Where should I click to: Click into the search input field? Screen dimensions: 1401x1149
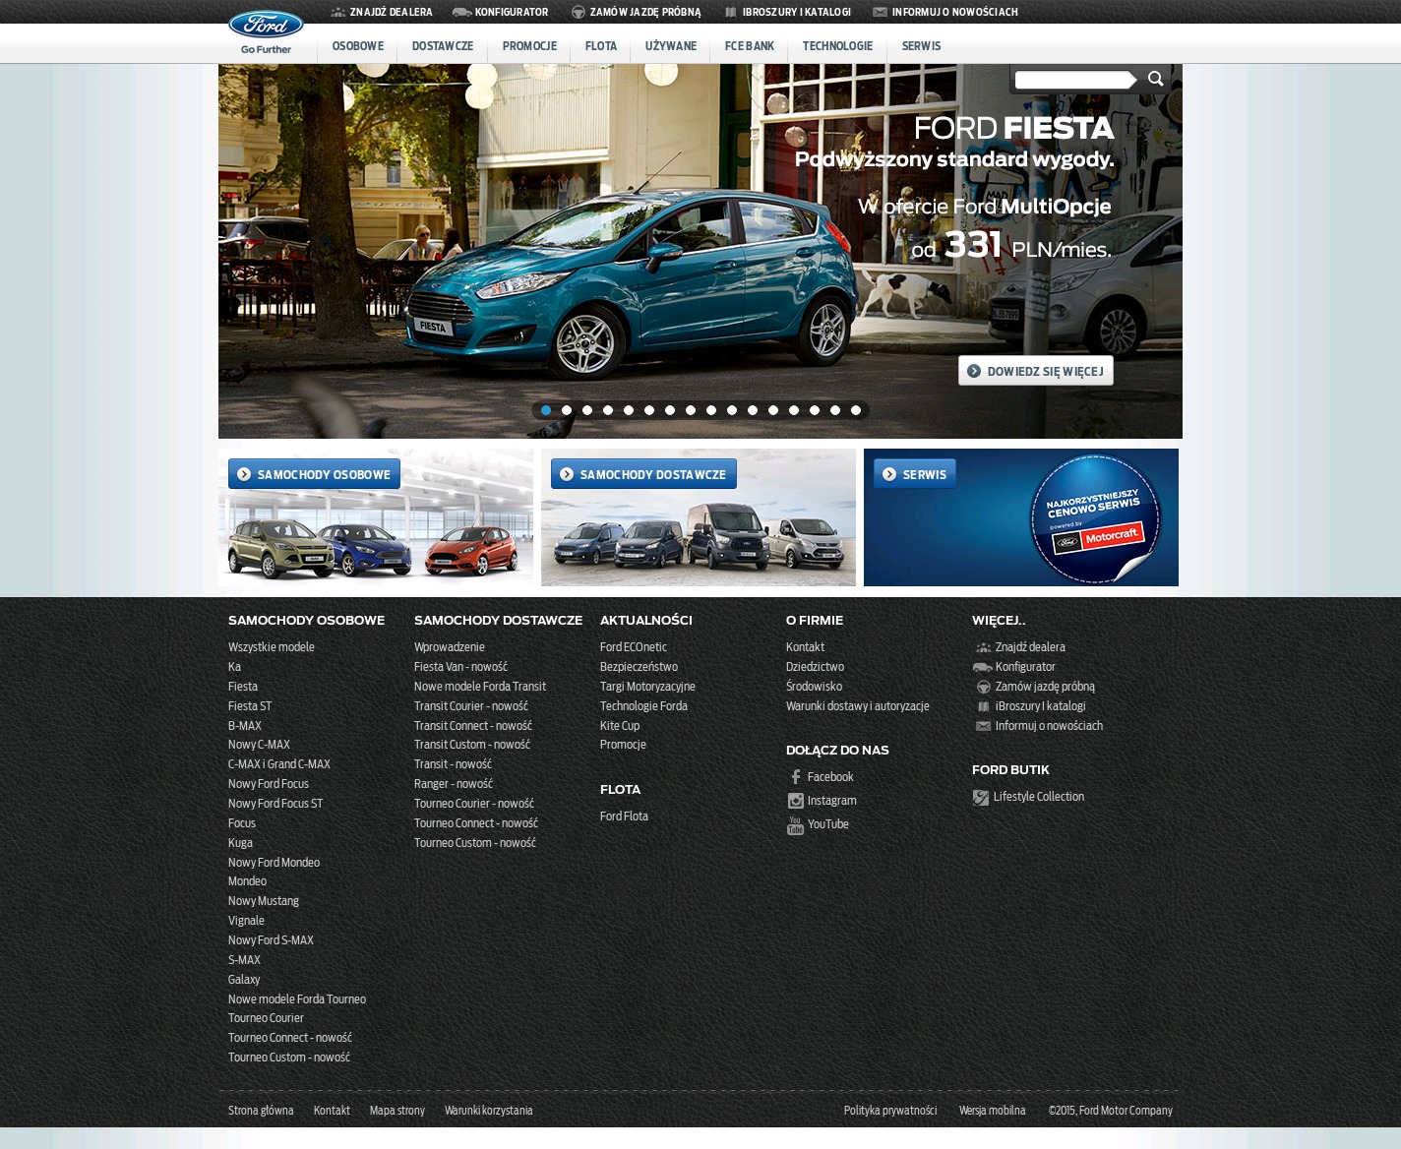coord(1074,80)
